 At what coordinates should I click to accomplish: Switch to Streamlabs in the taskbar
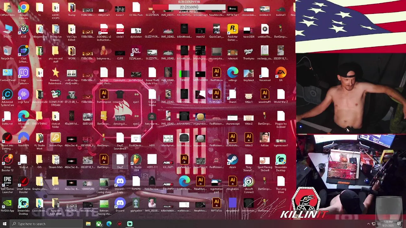point(130,224)
